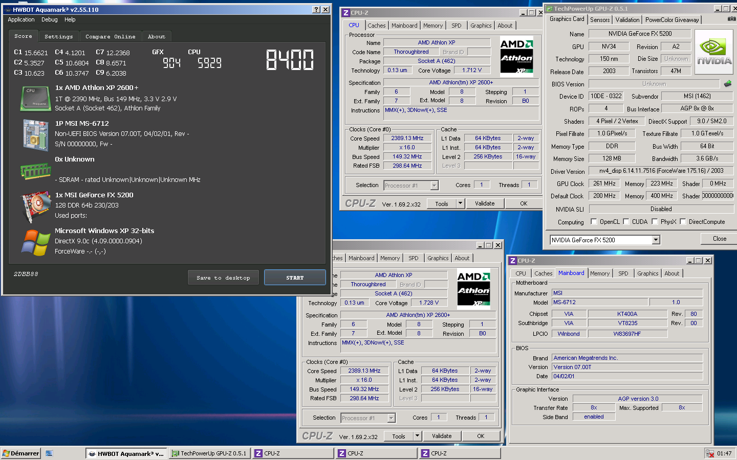Click the HWBOT Aquamark title bar icon
This screenshot has height=460, width=737.
[x=7, y=10]
